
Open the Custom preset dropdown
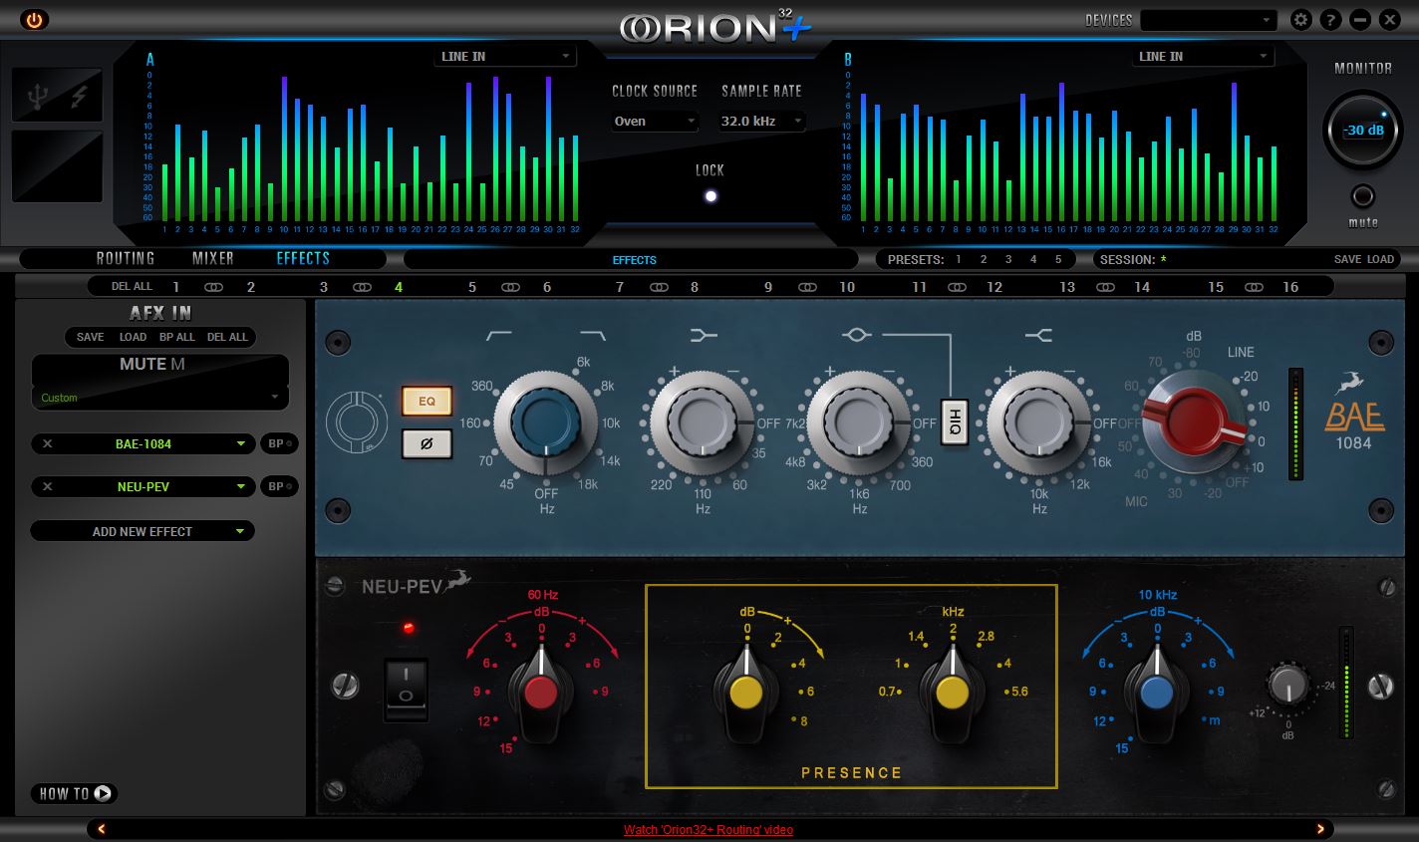pyautogui.click(x=160, y=398)
